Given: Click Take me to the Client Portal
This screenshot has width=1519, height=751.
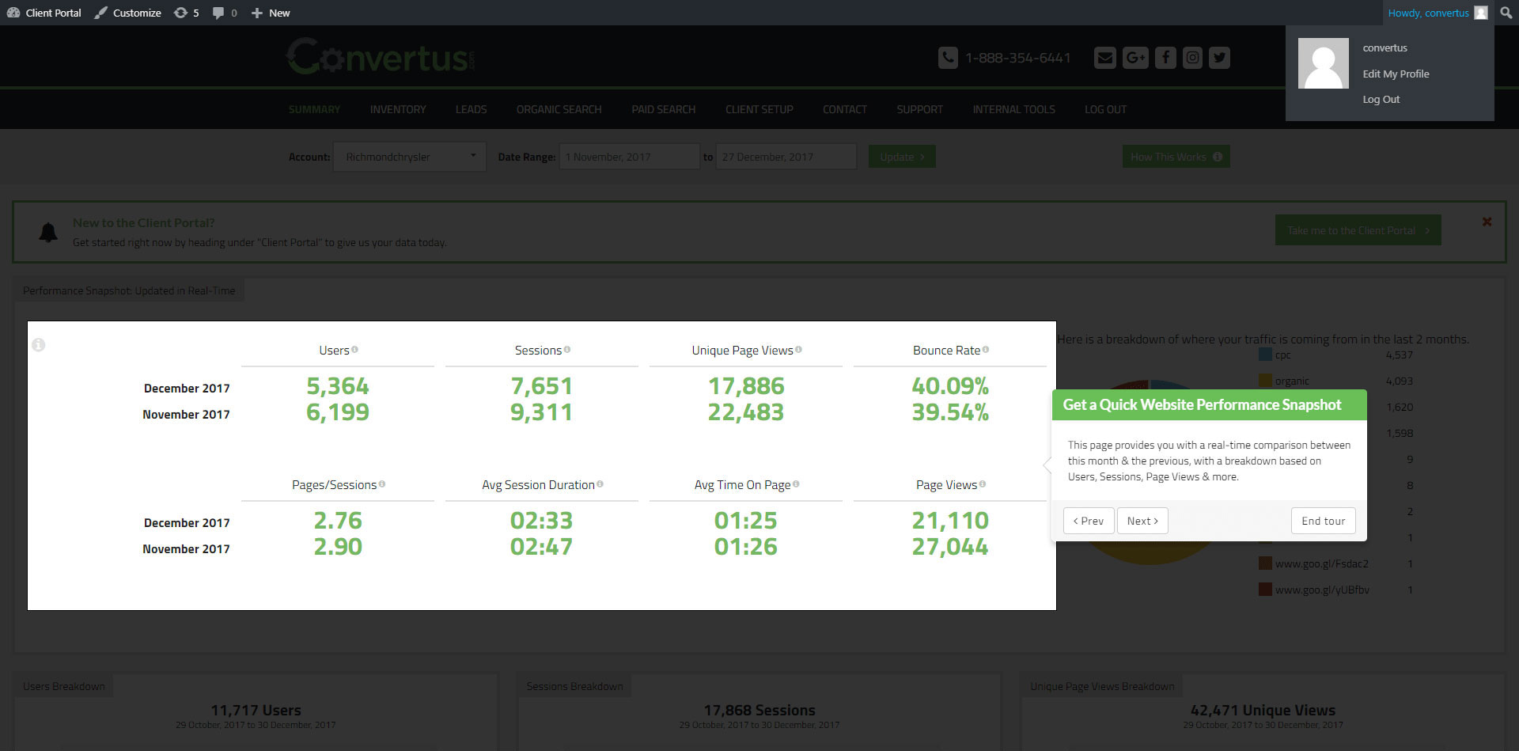Looking at the screenshot, I should [1358, 230].
